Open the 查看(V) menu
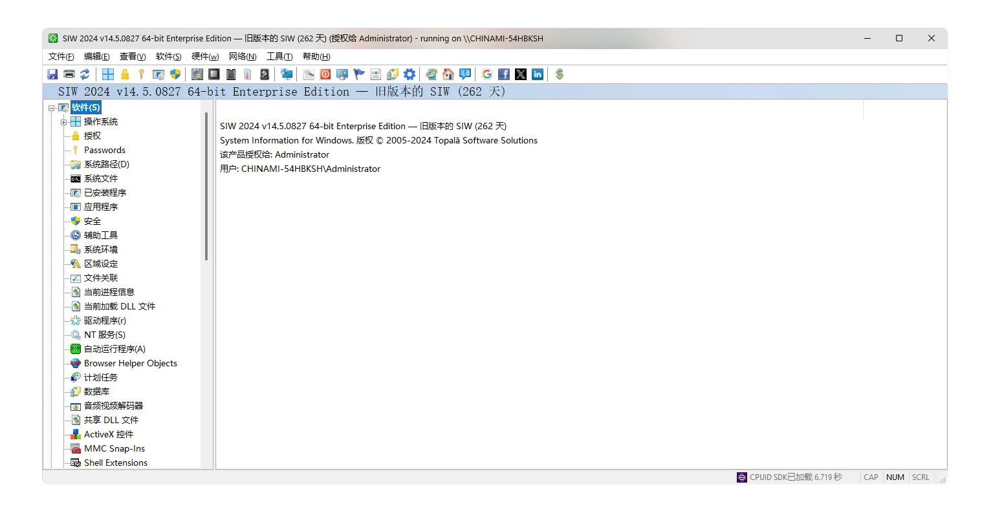This screenshot has height=522, width=993. coord(133,57)
